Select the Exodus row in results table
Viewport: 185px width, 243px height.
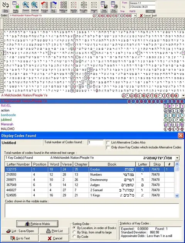pyautogui.click(x=89, y=169)
